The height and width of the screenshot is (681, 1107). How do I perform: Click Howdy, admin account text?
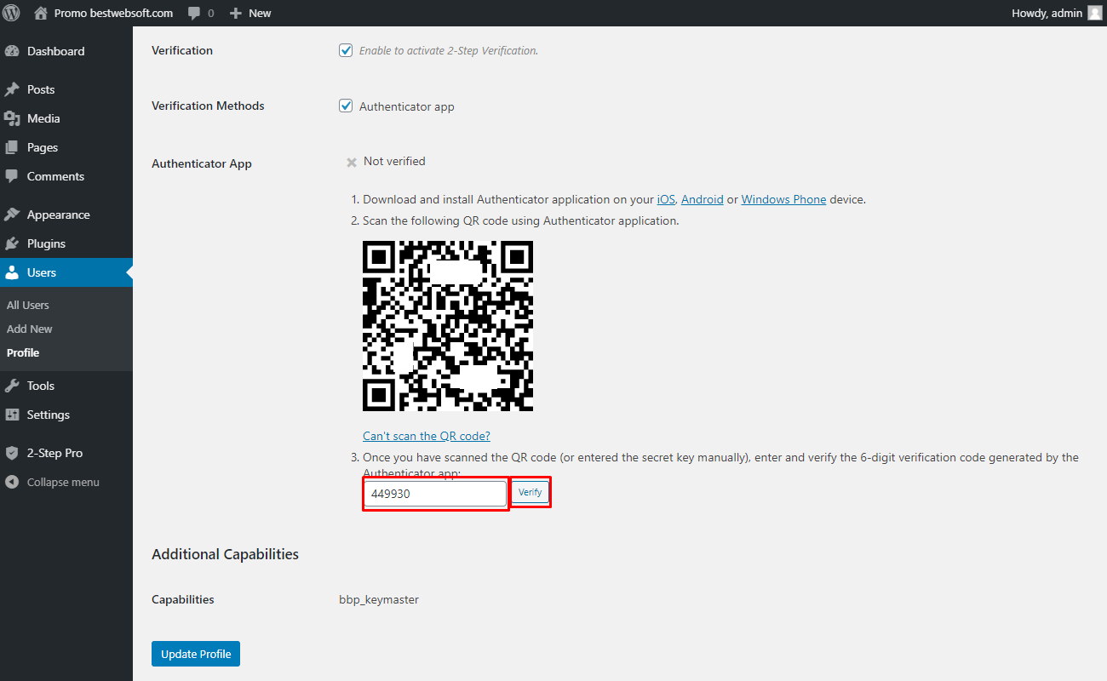[x=1047, y=13]
